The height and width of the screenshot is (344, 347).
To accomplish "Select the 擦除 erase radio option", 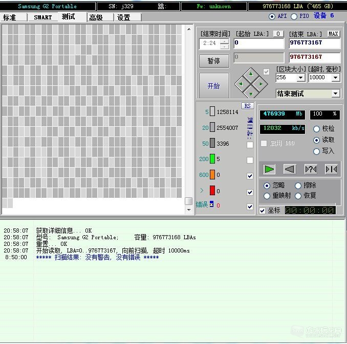I will (x=298, y=186).
